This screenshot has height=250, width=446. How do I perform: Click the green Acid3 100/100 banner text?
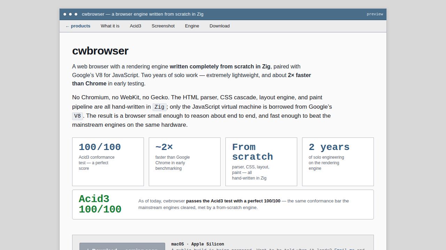(x=100, y=204)
